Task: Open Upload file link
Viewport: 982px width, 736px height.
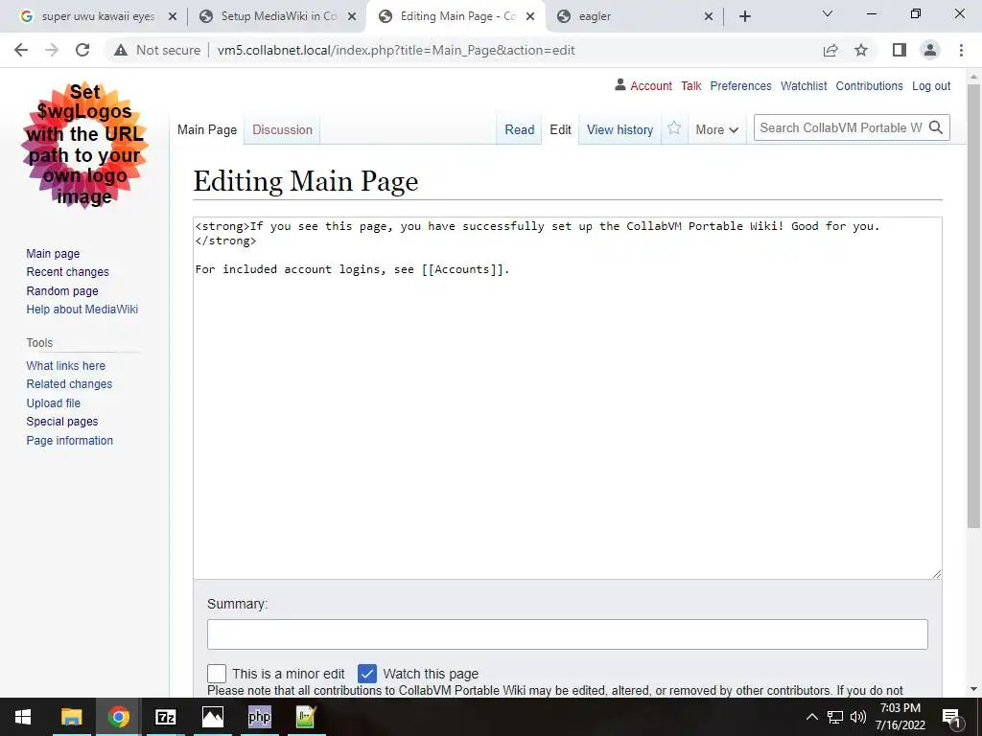Action: tap(54, 403)
